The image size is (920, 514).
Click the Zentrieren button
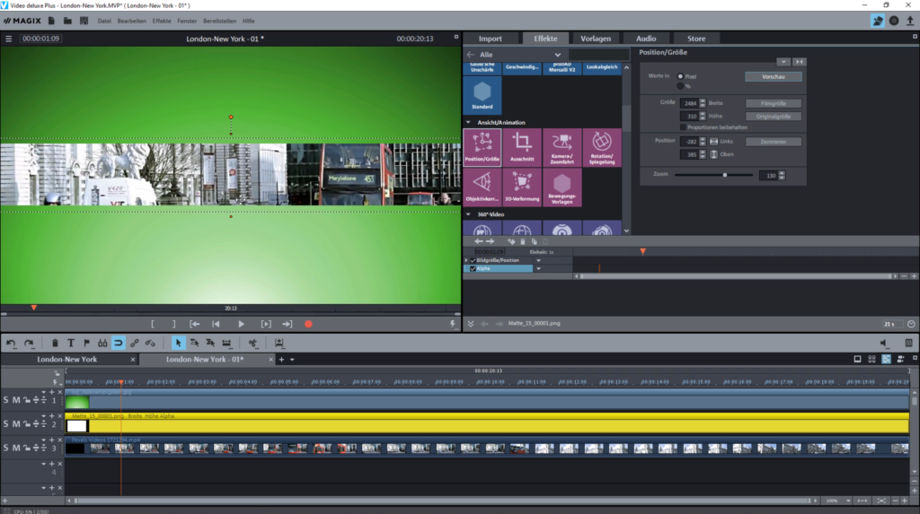tap(774, 142)
